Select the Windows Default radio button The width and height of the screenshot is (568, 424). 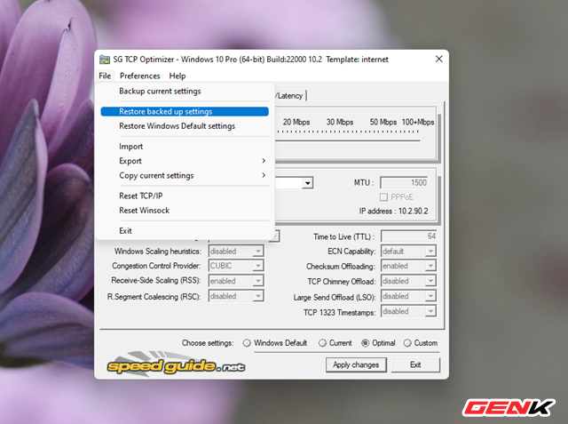(247, 343)
